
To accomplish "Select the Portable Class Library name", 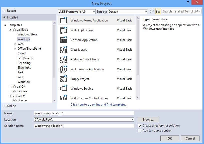I will click(x=85, y=59).
